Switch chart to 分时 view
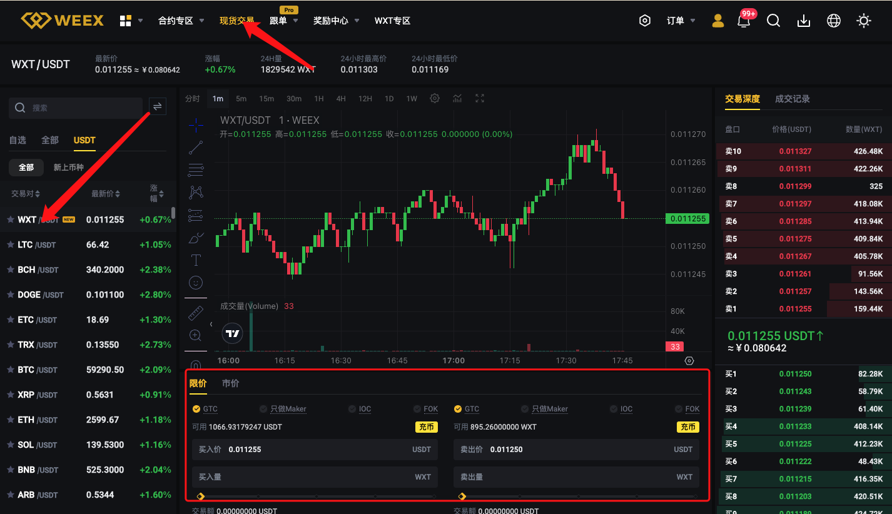Image resolution: width=892 pixels, height=514 pixels. [193, 99]
